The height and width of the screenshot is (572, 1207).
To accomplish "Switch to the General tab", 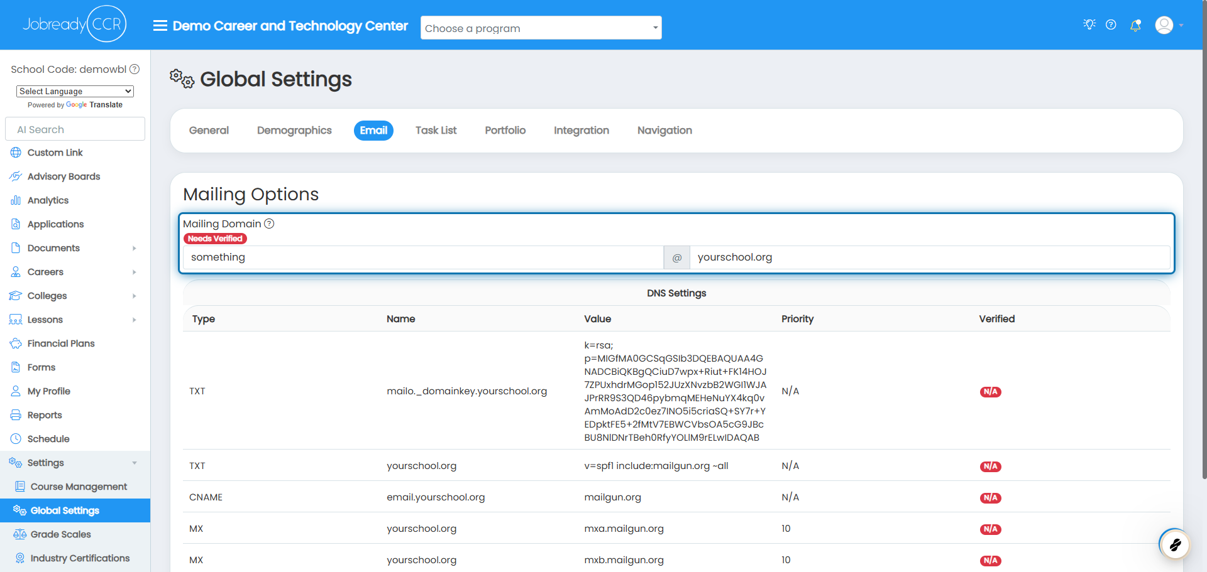I will point(209,131).
